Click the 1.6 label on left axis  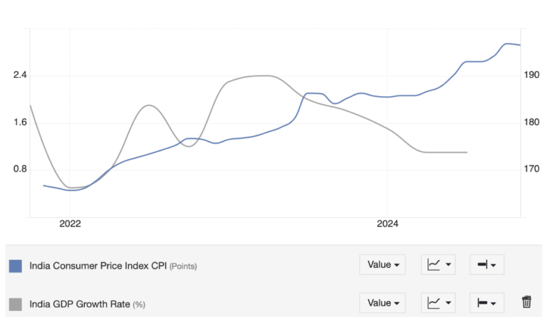tap(20, 122)
